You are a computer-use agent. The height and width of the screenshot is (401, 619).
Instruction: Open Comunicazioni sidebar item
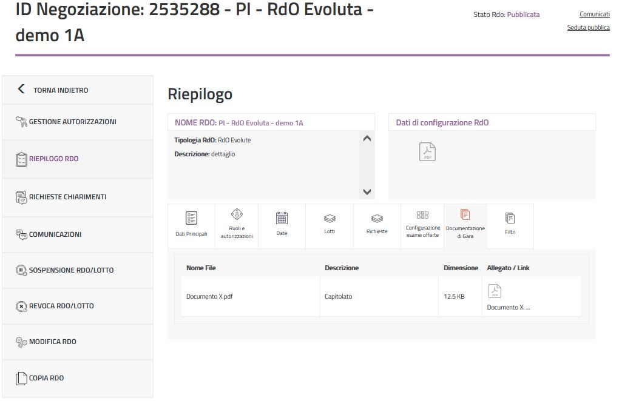click(55, 234)
